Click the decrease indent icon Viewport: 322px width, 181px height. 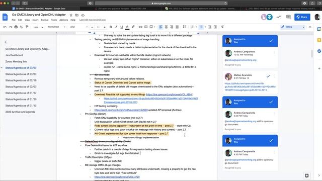point(210,27)
